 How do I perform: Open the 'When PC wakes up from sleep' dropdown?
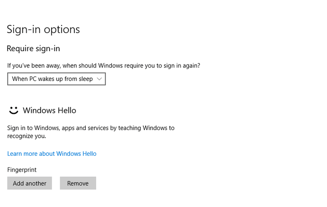coord(56,79)
